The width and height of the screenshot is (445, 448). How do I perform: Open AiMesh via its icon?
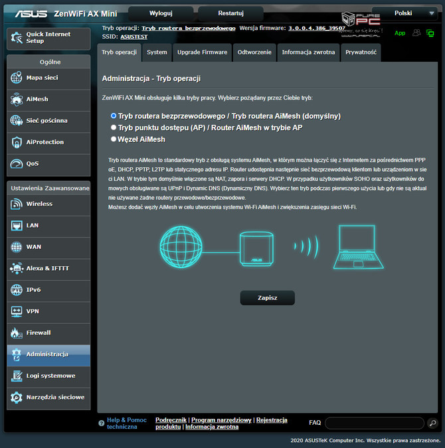coord(17,99)
